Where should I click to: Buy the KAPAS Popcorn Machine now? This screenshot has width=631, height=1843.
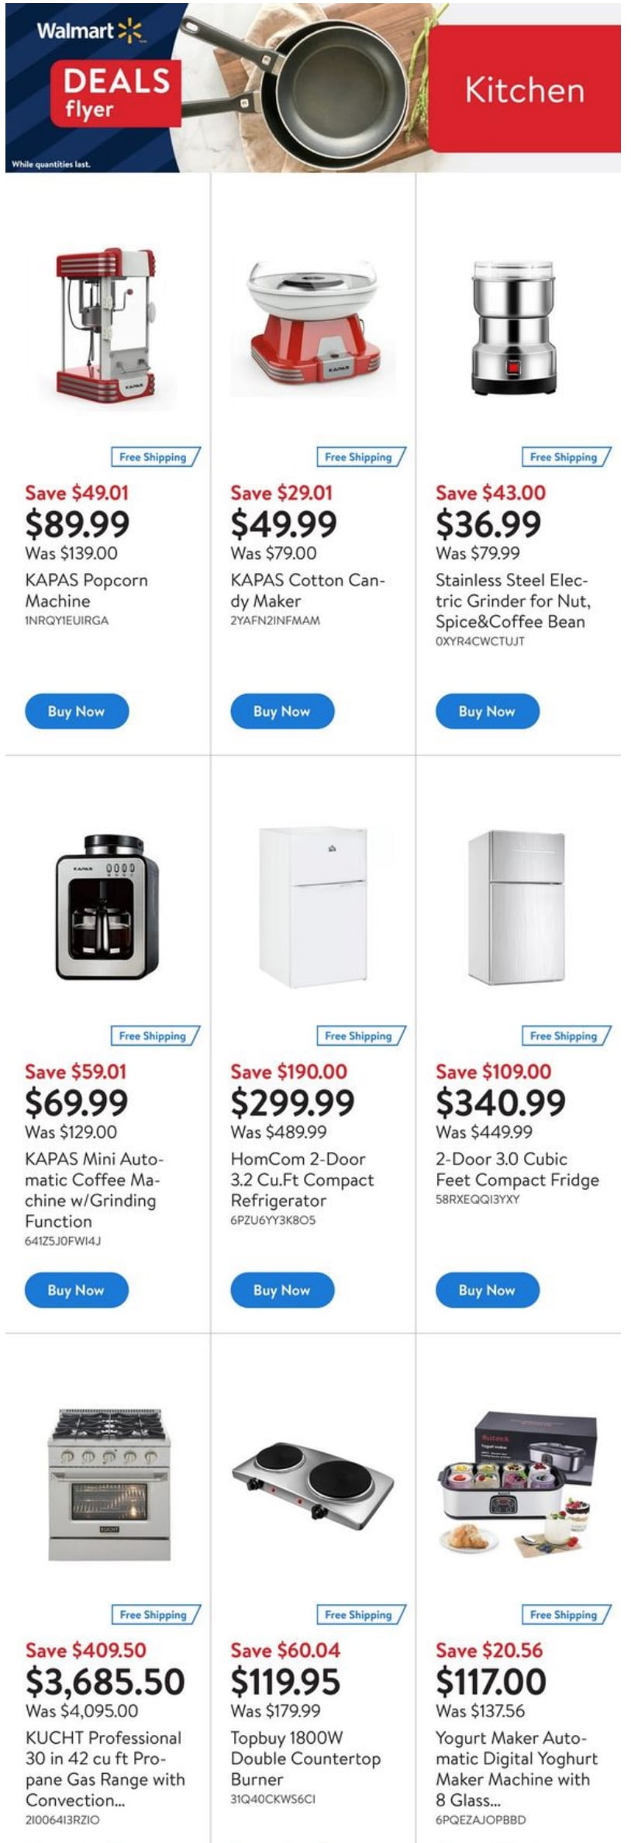(77, 711)
